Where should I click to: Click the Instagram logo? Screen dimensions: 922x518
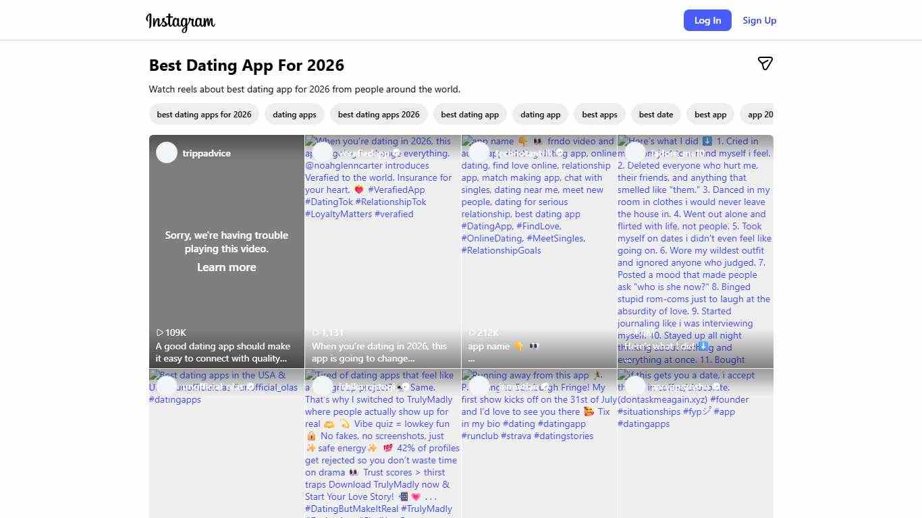pos(180,22)
